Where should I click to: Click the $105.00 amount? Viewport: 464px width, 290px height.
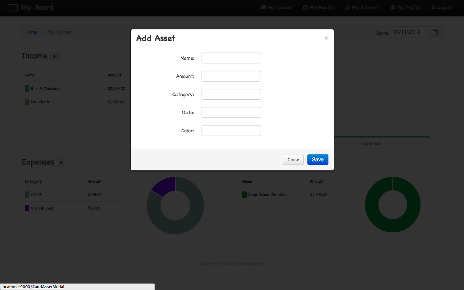coord(95,195)
